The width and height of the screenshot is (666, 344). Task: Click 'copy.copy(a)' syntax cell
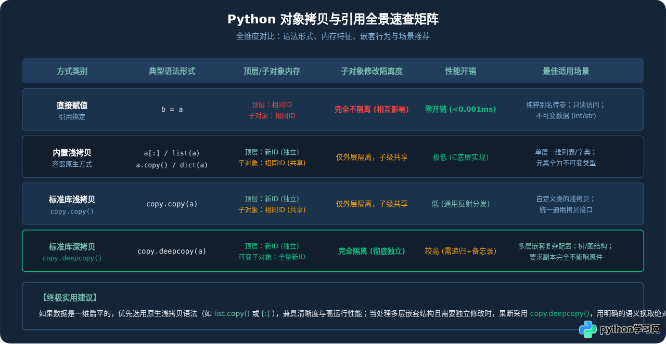172,204
